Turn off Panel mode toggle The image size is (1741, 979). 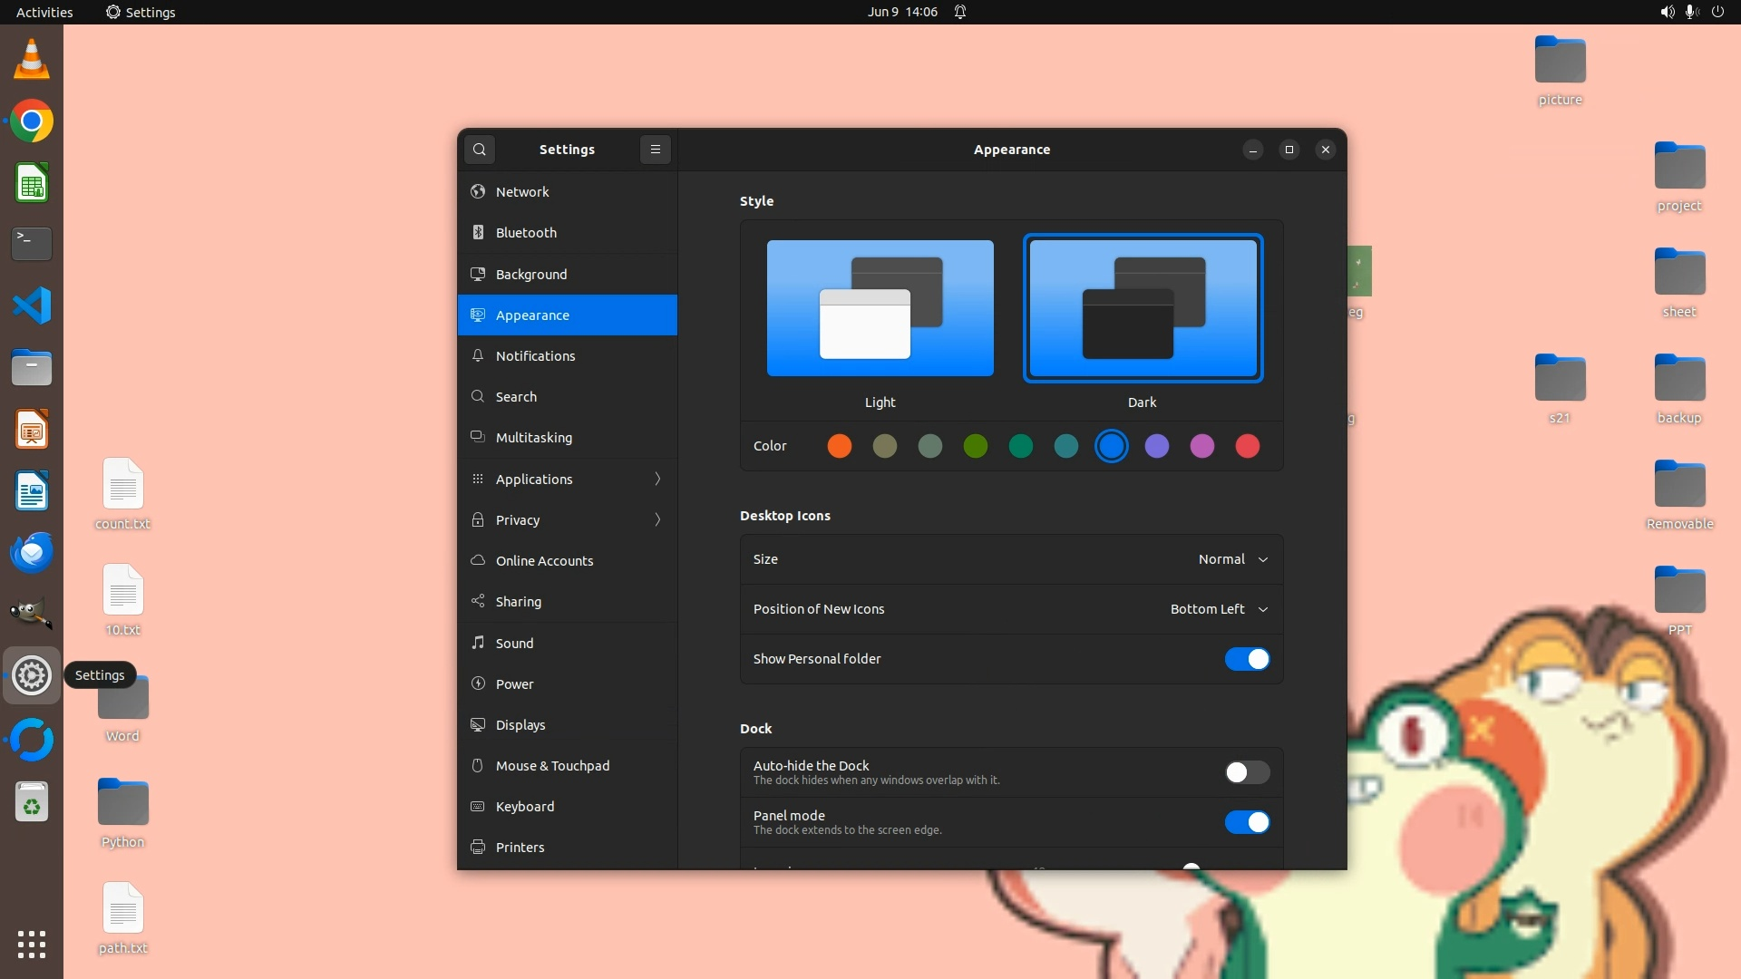coord(1247,822)
